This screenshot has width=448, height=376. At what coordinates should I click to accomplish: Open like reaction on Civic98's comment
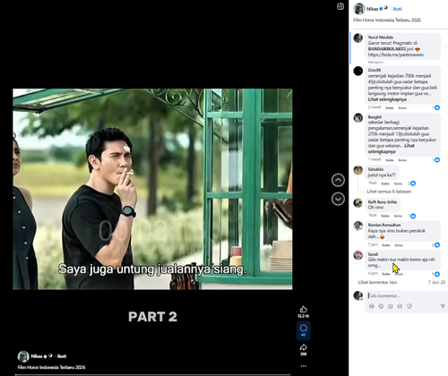coord(436,107)
